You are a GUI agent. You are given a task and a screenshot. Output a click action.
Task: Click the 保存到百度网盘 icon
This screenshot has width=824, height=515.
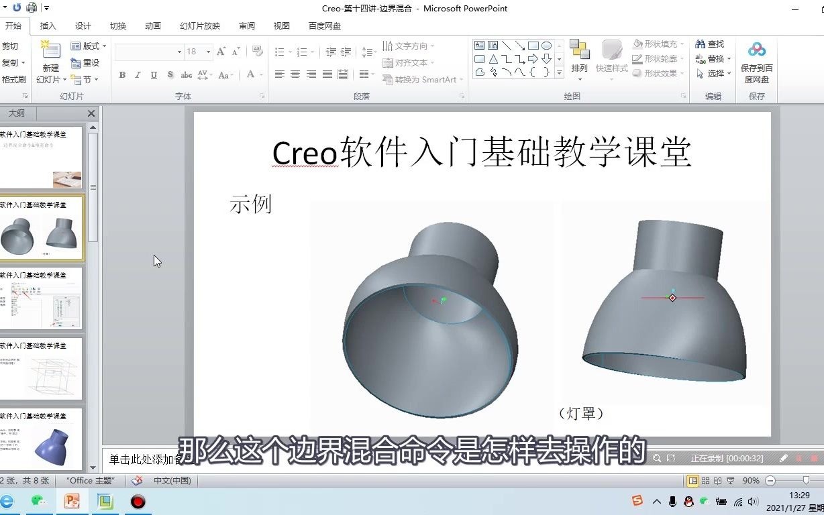pos(757,59)
